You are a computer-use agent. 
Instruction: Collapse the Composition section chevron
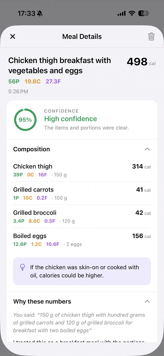(x=147, y=149)
